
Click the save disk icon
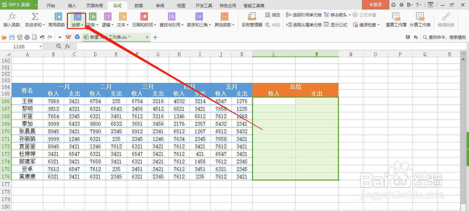click(x=12, y=37)
